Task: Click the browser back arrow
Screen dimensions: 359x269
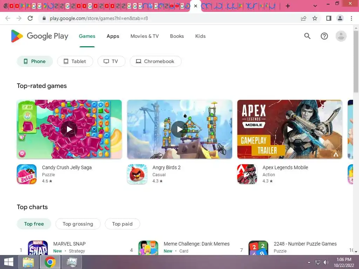Action: (x=8, y=18)
